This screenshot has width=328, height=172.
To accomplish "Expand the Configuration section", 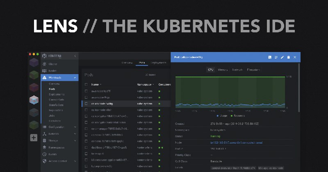I will click(x=75, y=127).
